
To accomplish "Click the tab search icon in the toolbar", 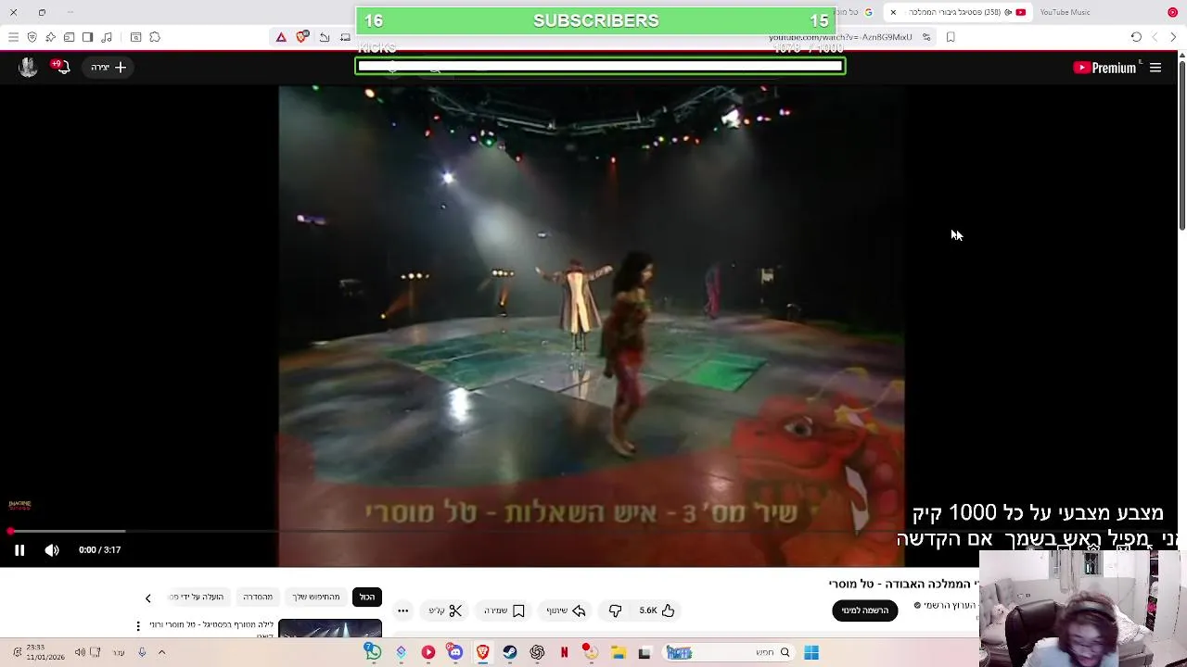I will 135,37.
